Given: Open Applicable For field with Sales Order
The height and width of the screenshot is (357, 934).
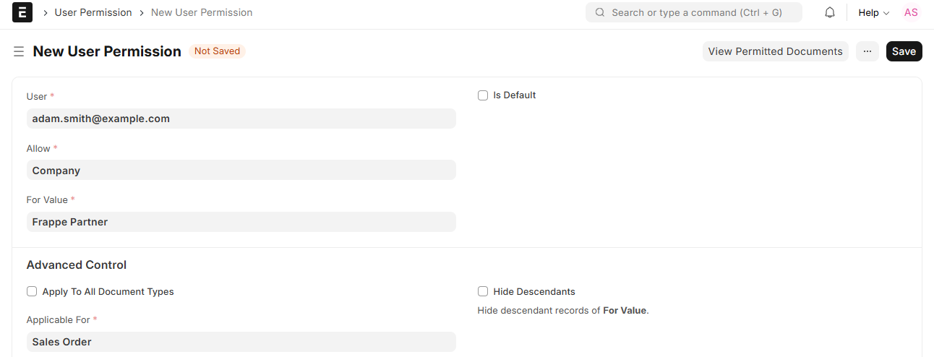Looking at the screenshot, I should [241, 342].
